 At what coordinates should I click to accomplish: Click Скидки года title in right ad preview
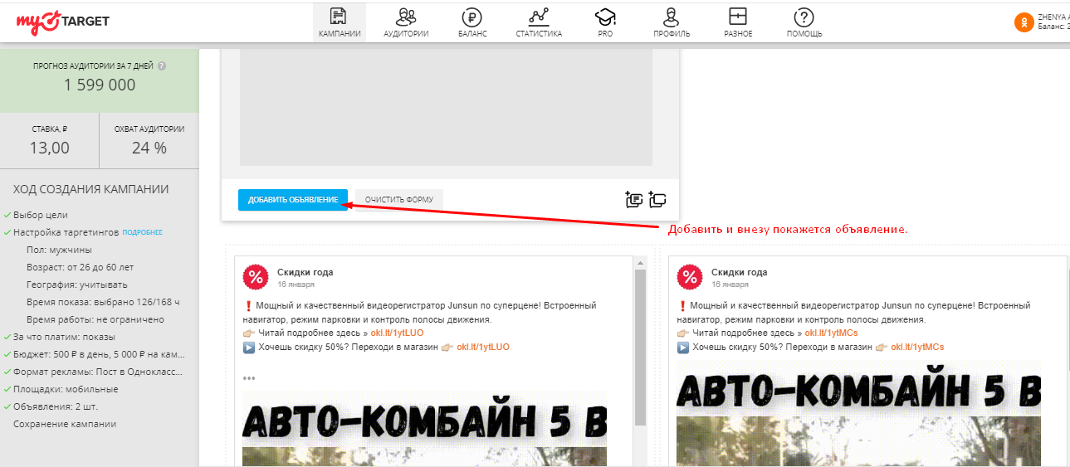[x=740, y=272]
